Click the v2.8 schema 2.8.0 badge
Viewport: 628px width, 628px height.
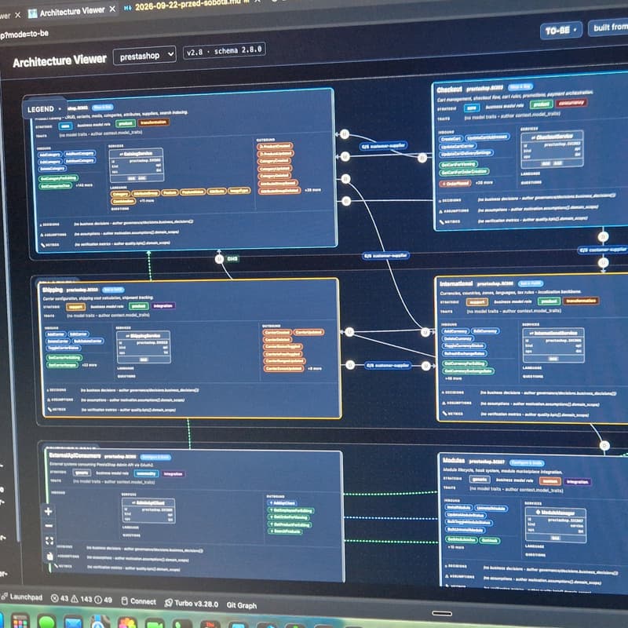[x=225, y=51]
